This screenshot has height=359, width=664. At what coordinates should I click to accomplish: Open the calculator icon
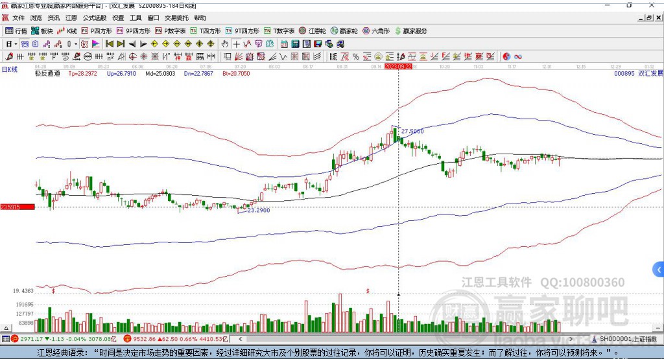(295, 44)
